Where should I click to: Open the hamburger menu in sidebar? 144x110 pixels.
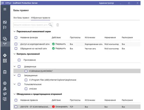[x=5, y=9]
